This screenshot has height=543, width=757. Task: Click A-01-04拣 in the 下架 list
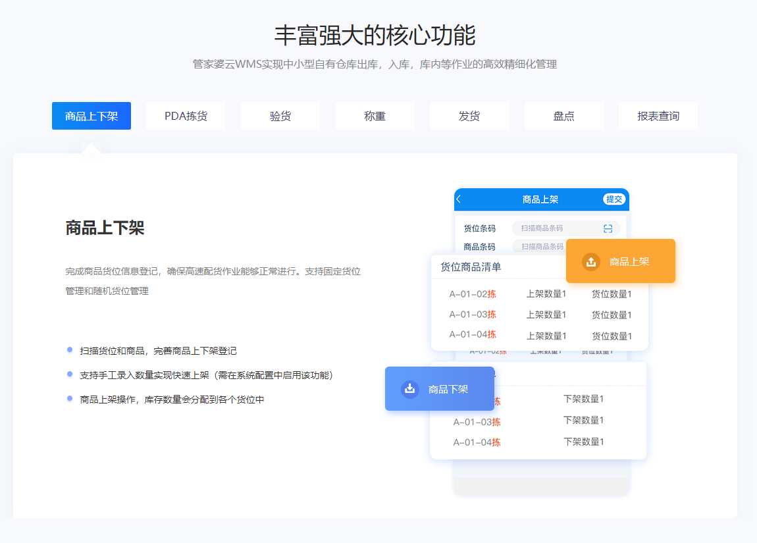click(x=477, y=442)
